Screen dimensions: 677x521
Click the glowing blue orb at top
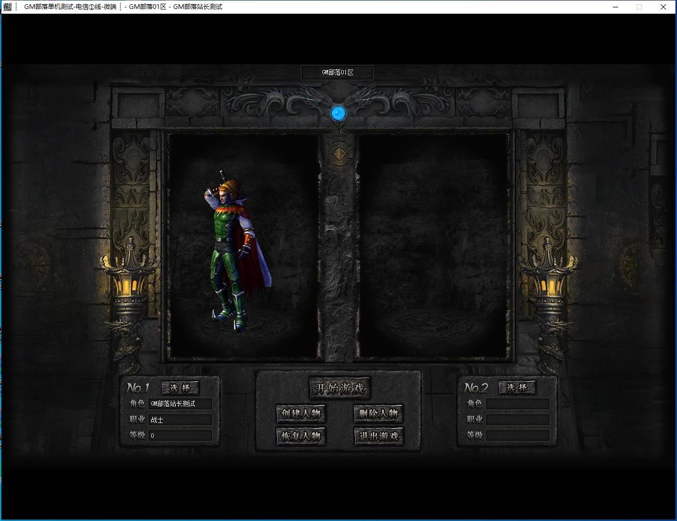(x=338, y=112)
